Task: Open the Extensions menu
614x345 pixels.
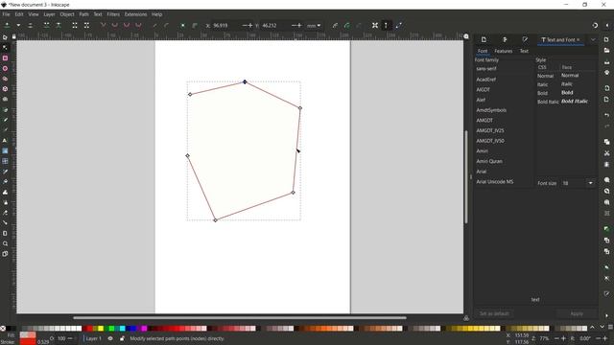Action: point(135,14)
